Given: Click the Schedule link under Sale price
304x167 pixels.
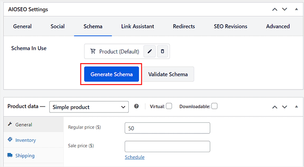Looking at the screenshot, I should click(135, 157).
